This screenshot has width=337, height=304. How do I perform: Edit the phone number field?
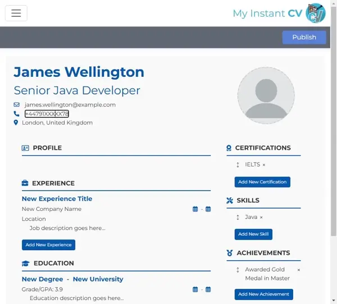(x=47, y=114)
